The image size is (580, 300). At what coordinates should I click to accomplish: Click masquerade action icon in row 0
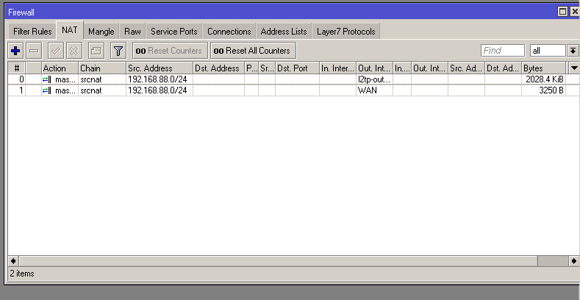46,79
